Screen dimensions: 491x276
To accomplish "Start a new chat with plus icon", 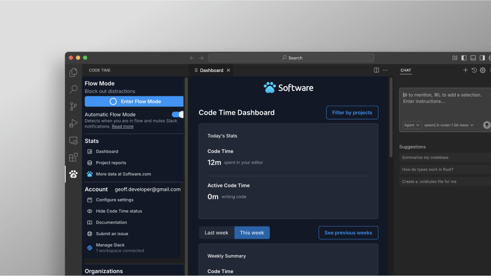I will click(465, 70).
